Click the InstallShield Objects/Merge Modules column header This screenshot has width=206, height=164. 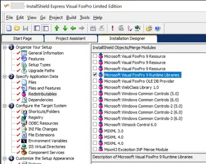point(149,48)
